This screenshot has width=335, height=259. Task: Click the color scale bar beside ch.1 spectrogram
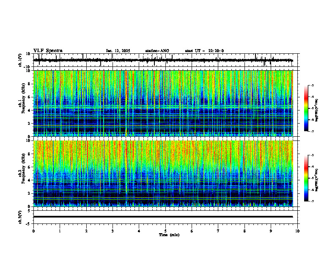306,108
